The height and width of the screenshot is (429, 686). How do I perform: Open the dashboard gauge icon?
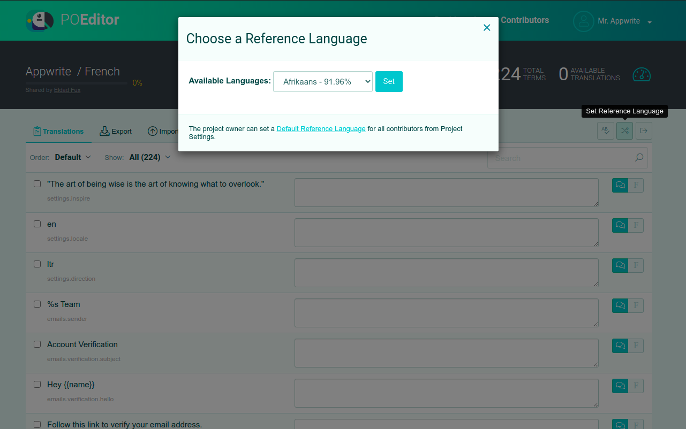pyautogui.click(x=641, y=74)
